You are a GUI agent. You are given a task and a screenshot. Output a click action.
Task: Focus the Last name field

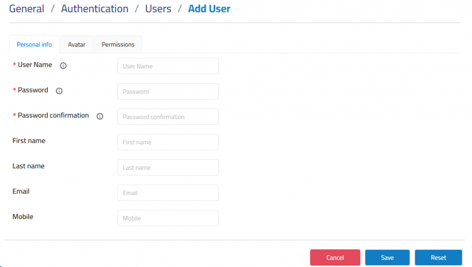tap(168, 167)
